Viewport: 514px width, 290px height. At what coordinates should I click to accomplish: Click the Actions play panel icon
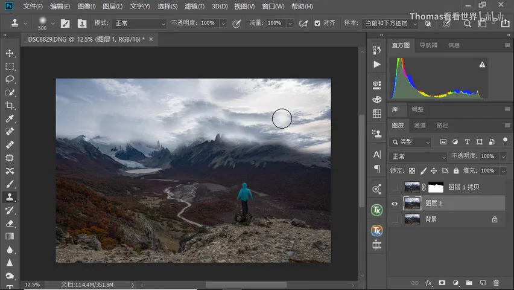click(x=377, y=65)
